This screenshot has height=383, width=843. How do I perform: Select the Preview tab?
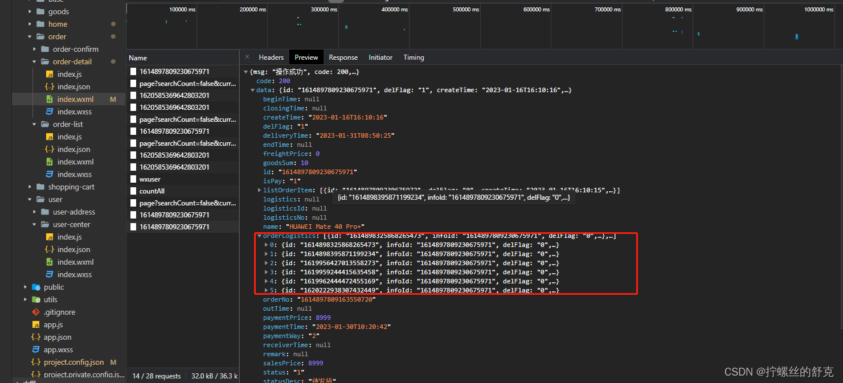click(x=306, y=57)
